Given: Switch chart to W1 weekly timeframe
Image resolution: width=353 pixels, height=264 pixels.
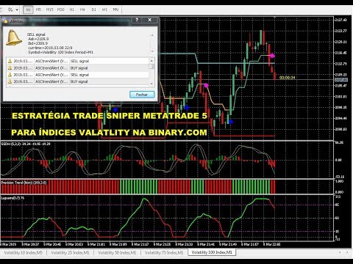Looking at the screenshot, I should [x=104, y=10].
